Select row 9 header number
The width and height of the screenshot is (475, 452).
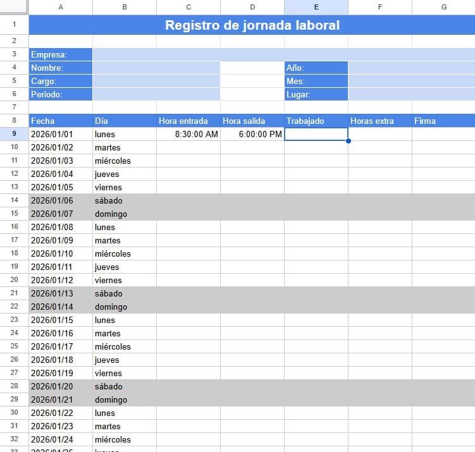click(15, 134)
